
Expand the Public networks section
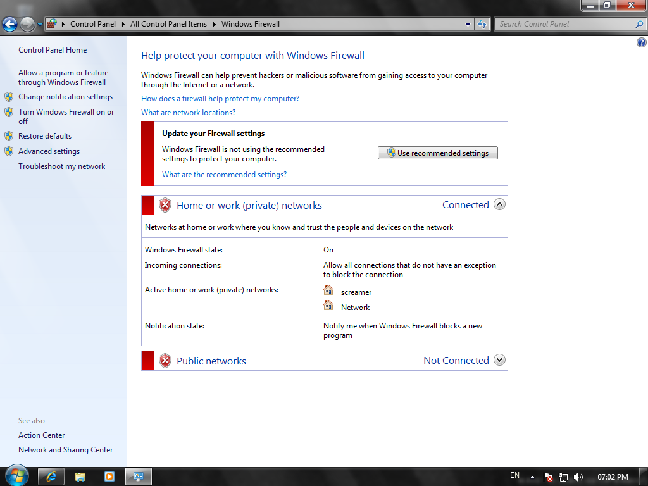click(x=499, y=360)
